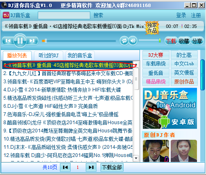206x175 pixels.
Task: Pause playback with the pause button
Action: [x=20, y=41]
